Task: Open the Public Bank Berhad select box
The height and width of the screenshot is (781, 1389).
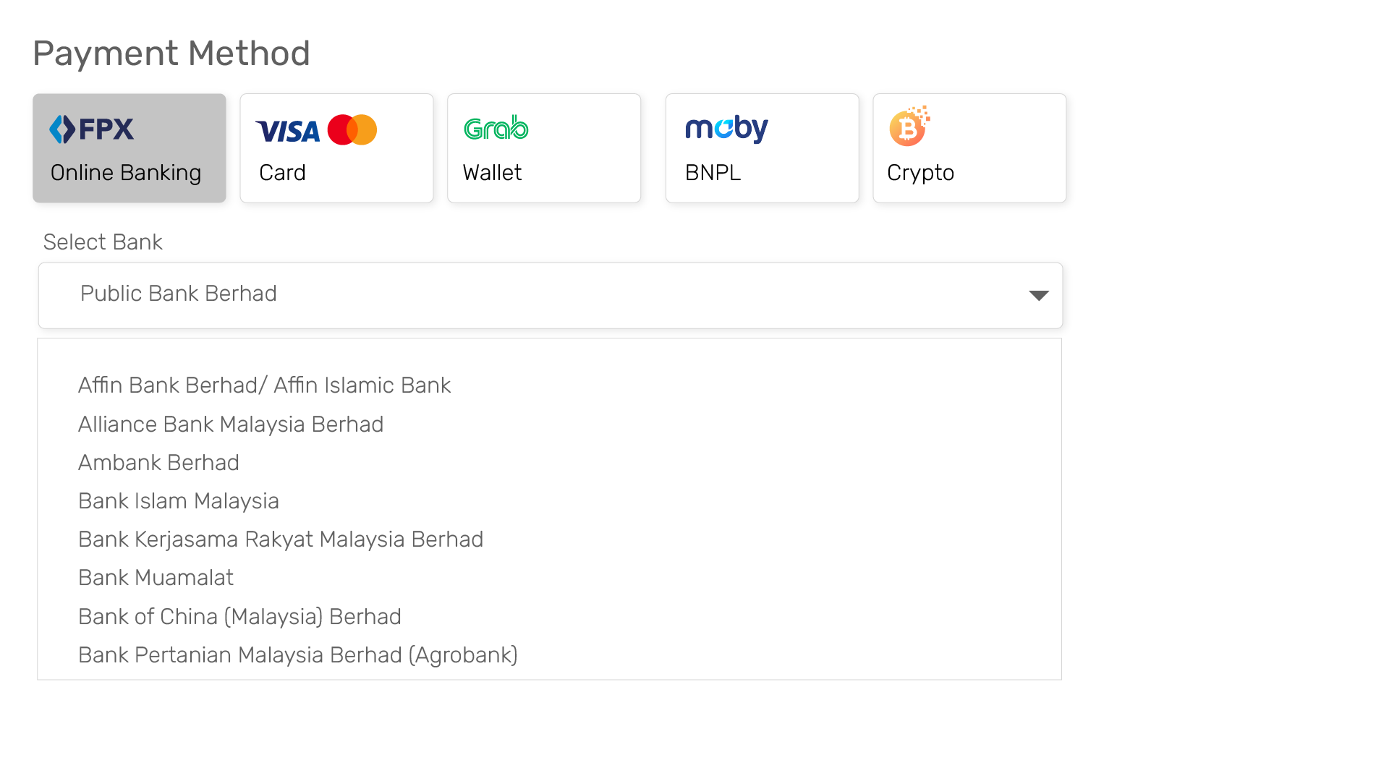Action: [551, 295]
